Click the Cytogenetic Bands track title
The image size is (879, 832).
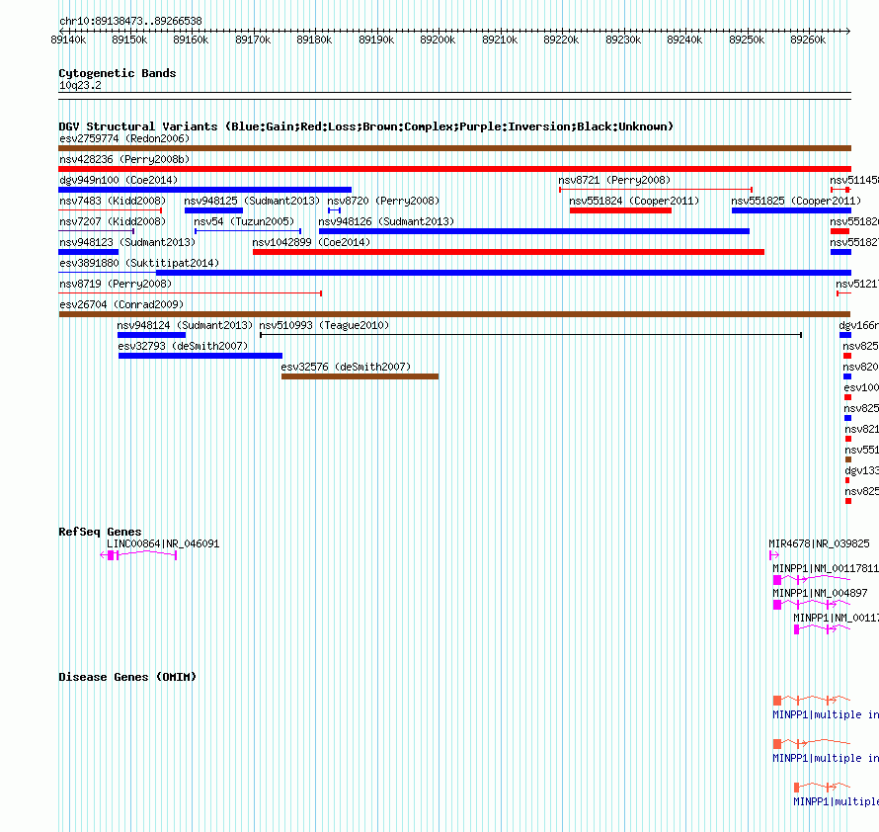[x=118, y=73]
